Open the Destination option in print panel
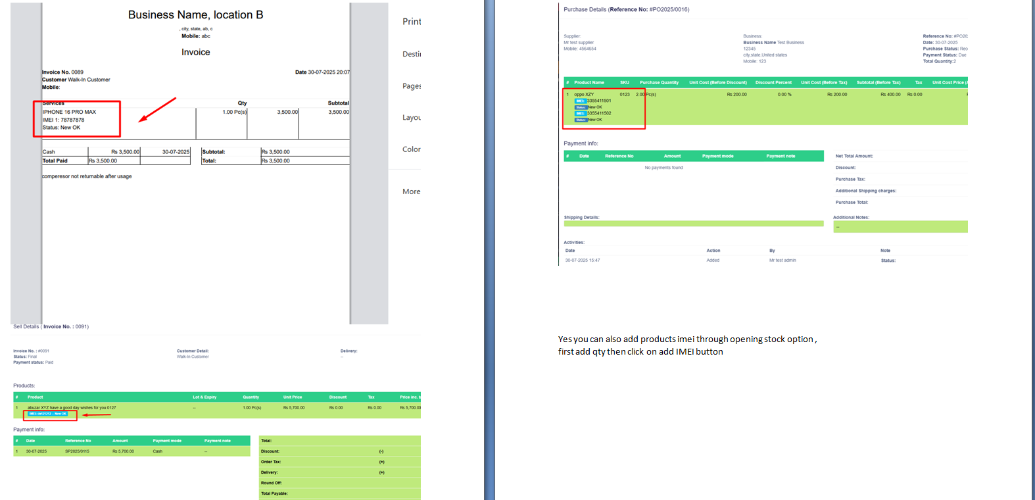Image resolution: width=1035 pixels, height=500 pixels. 412,54
